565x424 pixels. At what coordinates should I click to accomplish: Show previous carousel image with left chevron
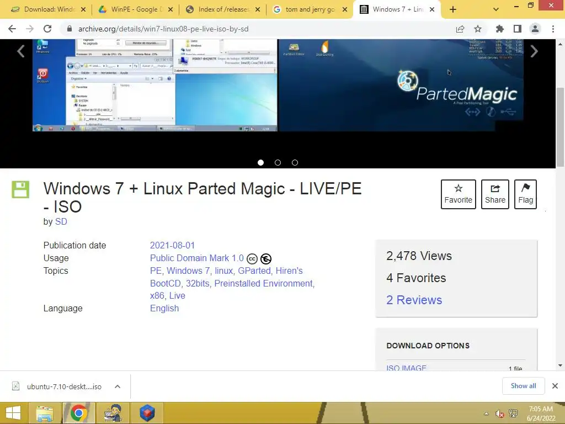point(21,51)
